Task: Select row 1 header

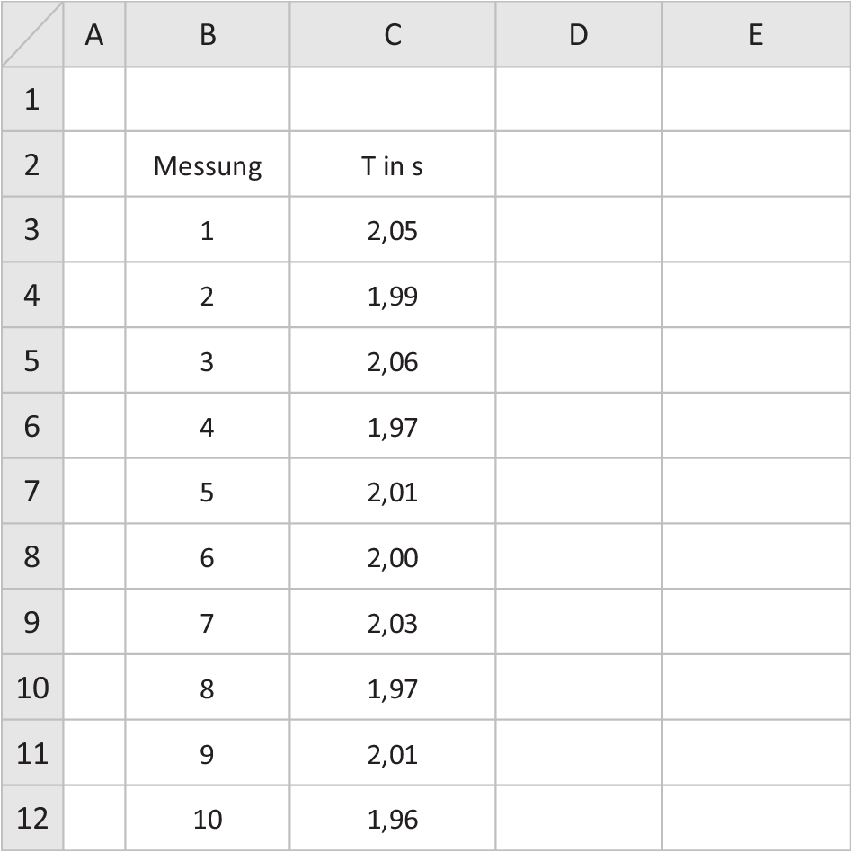Action: pyautogui.click(x=32, y=100)
